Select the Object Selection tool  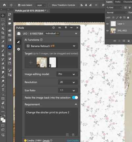coord(3,29)
